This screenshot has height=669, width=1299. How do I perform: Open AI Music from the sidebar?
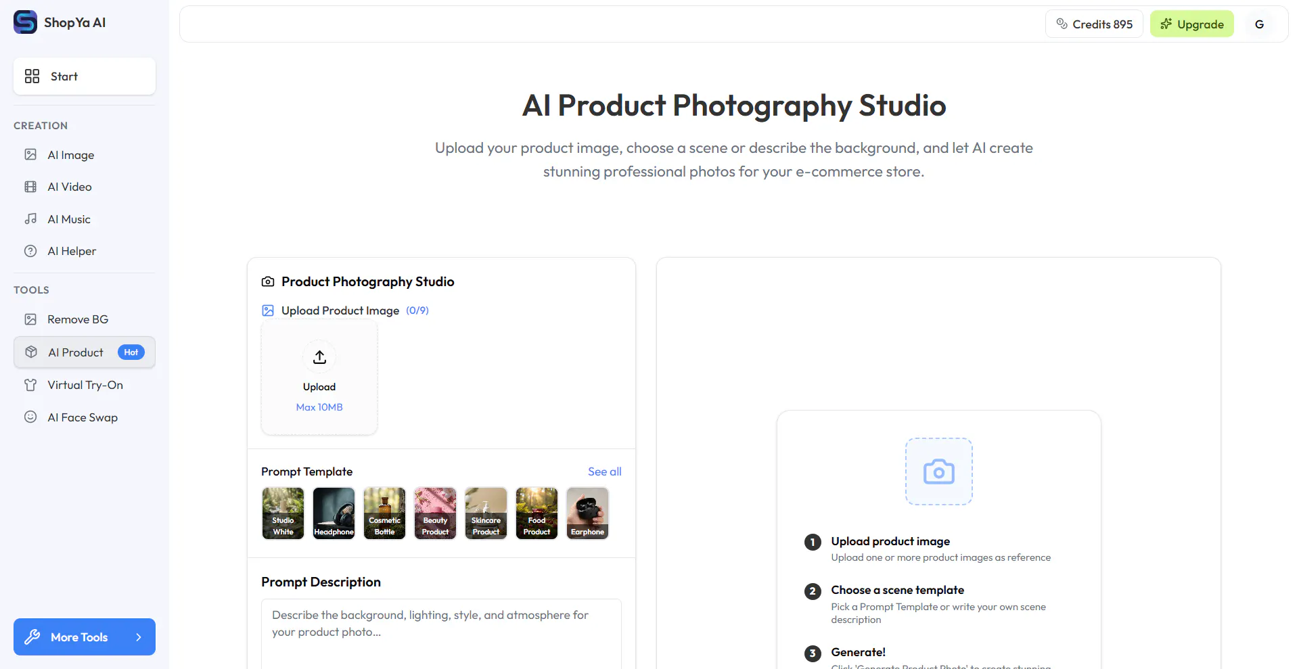click(85, 219)
